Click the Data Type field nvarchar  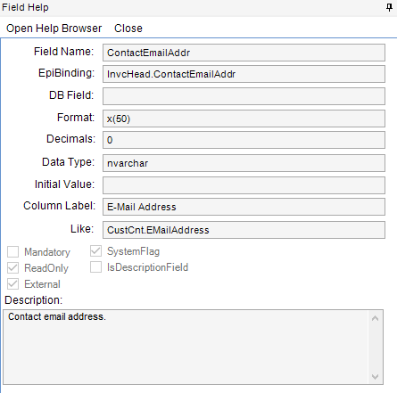tap(244, 163)
